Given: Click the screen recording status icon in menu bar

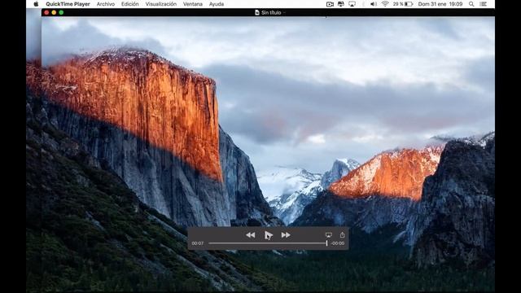Looking at the screenshot, I should click(x=330, y=4).
